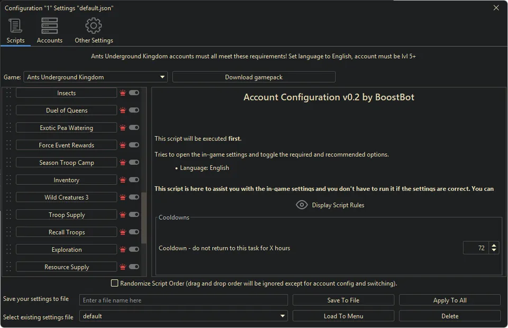The image size is (508, 328).
Task: Toggle the Insects script switch
Action: [134, 93]
